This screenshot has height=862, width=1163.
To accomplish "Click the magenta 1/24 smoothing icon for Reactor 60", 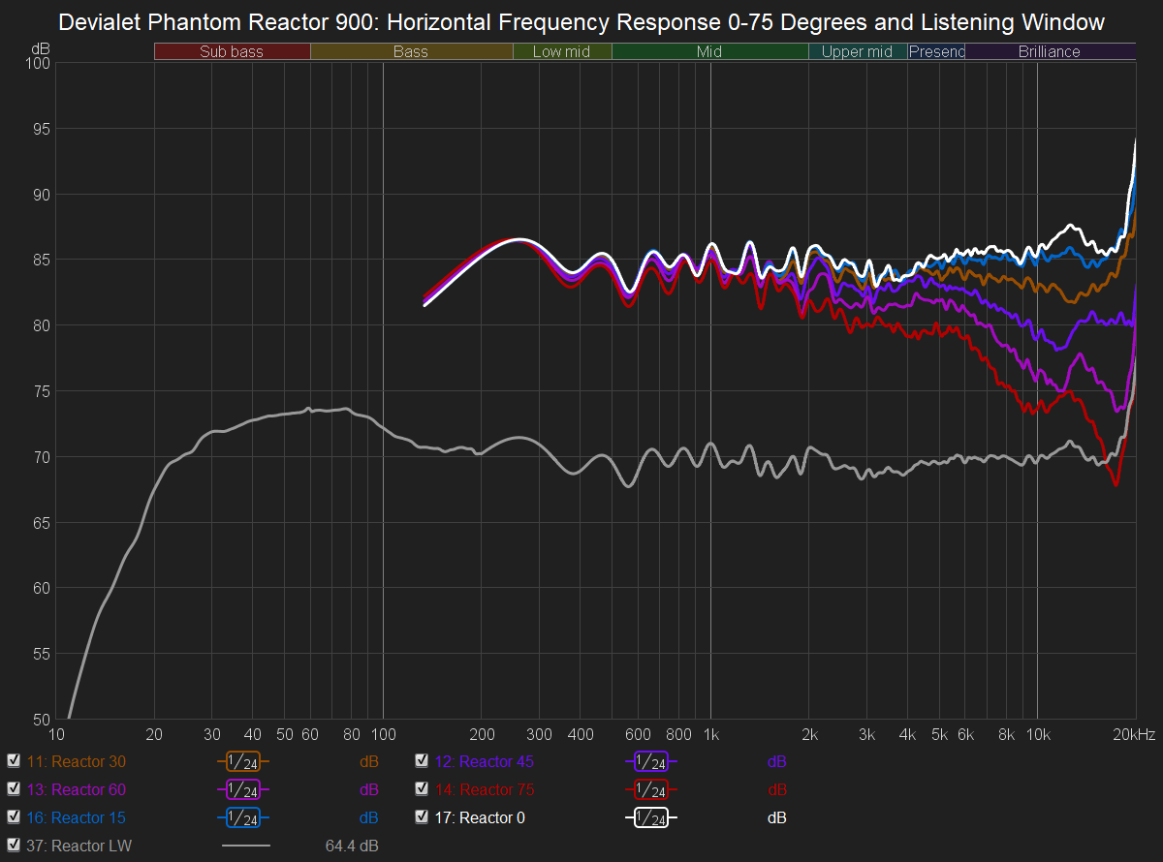I will [243, 790].
